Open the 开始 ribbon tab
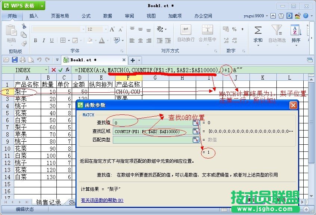 tap(12, 16)
